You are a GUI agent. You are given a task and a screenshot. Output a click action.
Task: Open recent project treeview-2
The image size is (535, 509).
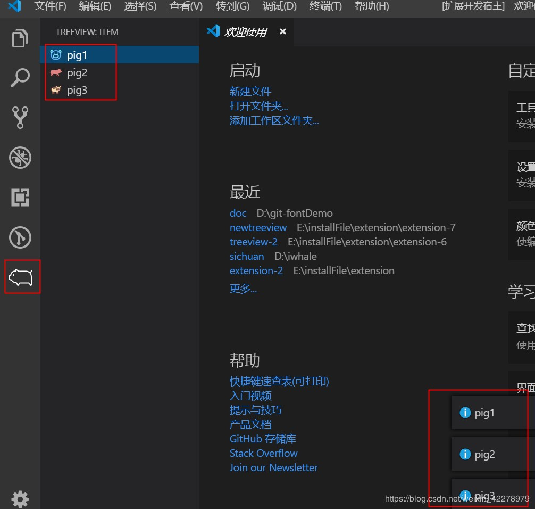click(x=254, y=242)
